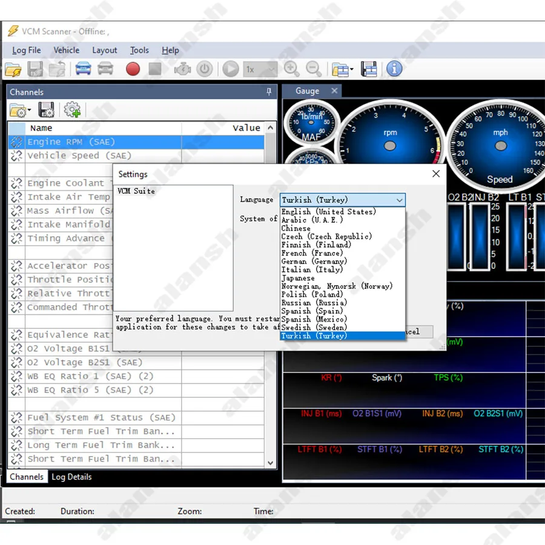Screen dimensions: 545x545
Task: Connect to vehicle blue car icon
Action: pos(83,69)
